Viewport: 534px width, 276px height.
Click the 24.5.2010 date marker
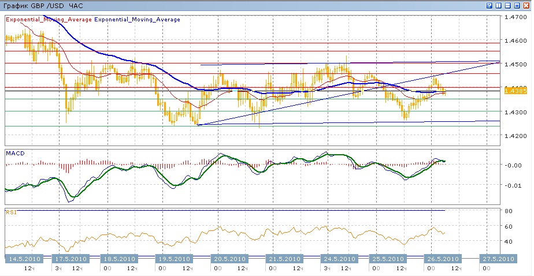(x=339, y=258)
